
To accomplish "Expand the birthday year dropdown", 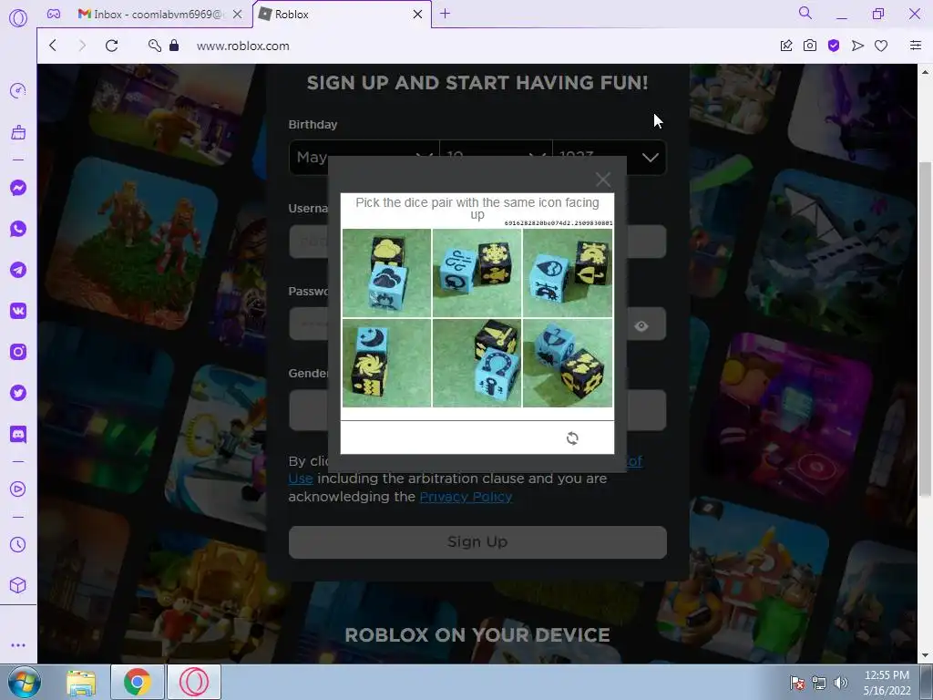I will [x=610, y=158].
